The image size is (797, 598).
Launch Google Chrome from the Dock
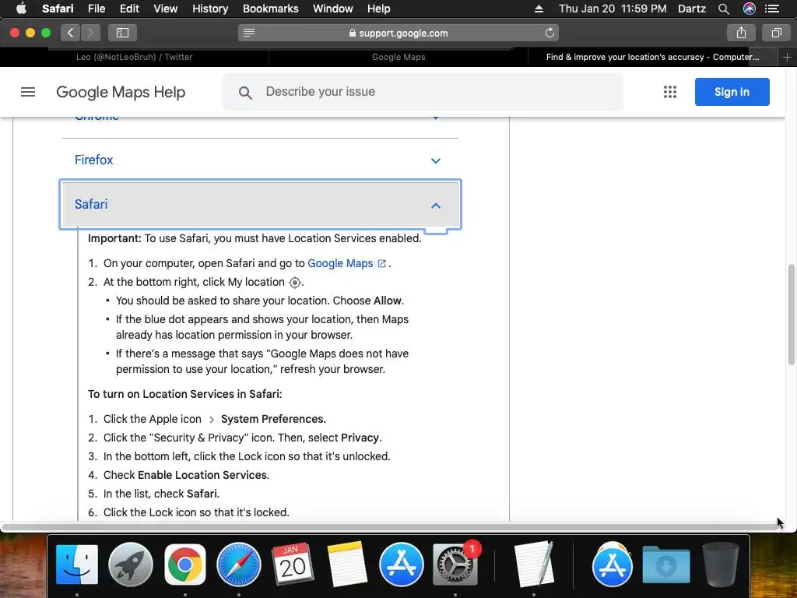point(185,565)
